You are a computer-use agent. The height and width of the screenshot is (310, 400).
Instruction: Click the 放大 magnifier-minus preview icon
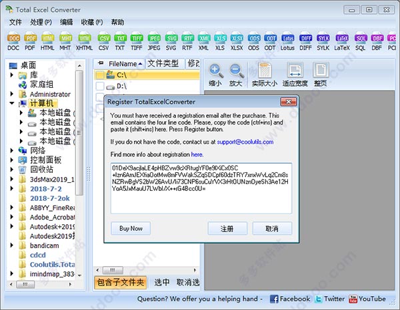point(236,75)
